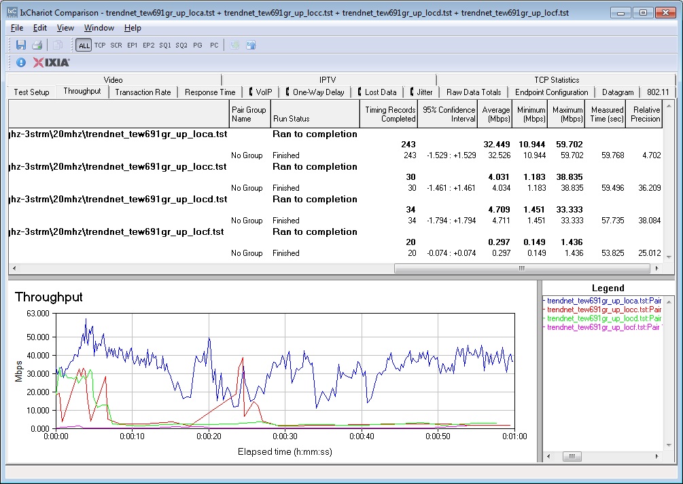Click the IxChariot title bar app icon

point(12,13)
